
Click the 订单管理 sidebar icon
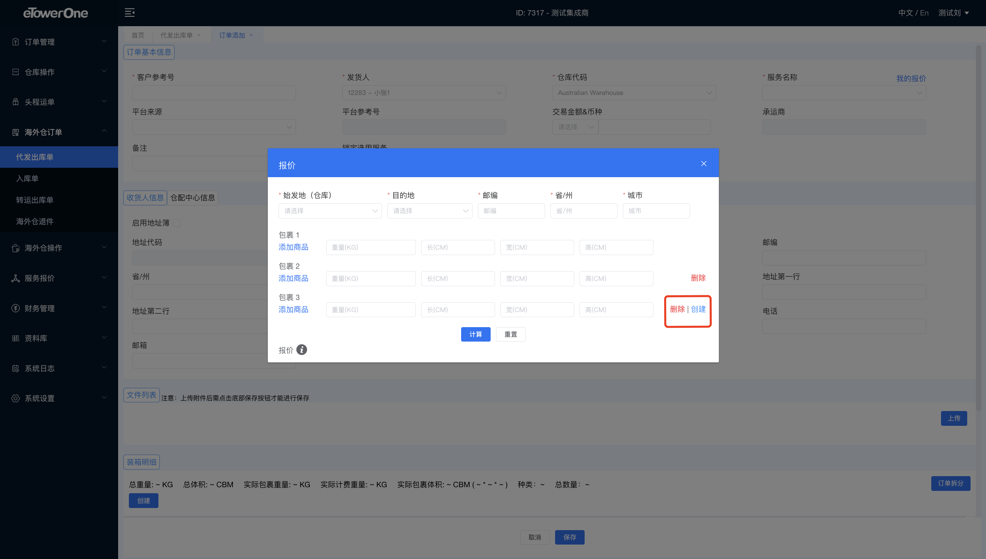coord(15,42)
